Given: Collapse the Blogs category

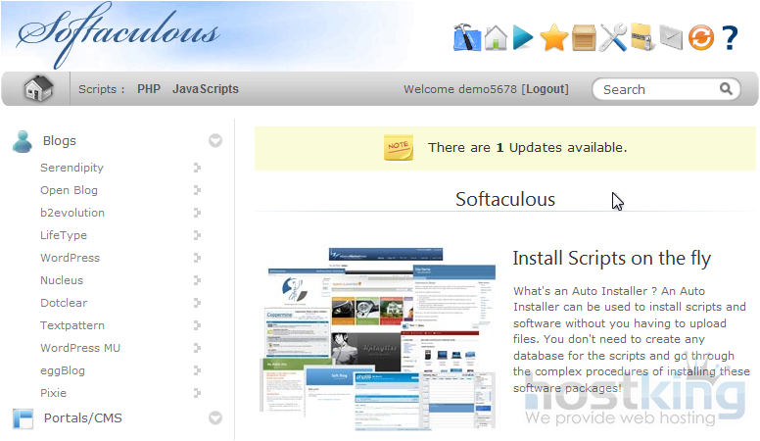Looking at the screenshot, I should pyautogui.click(x=215, y=141).
